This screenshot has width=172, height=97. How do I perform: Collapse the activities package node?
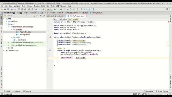coord(11,29)
